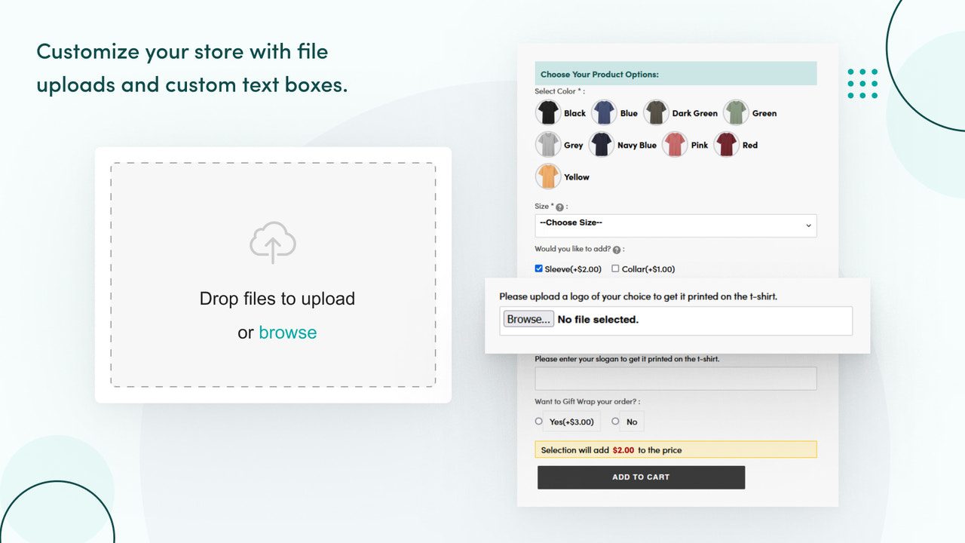The width and height of the screenshot is (965, 543).
Task: Enable the Collar(+$1.00) checkbox
Action: [614, 268]
